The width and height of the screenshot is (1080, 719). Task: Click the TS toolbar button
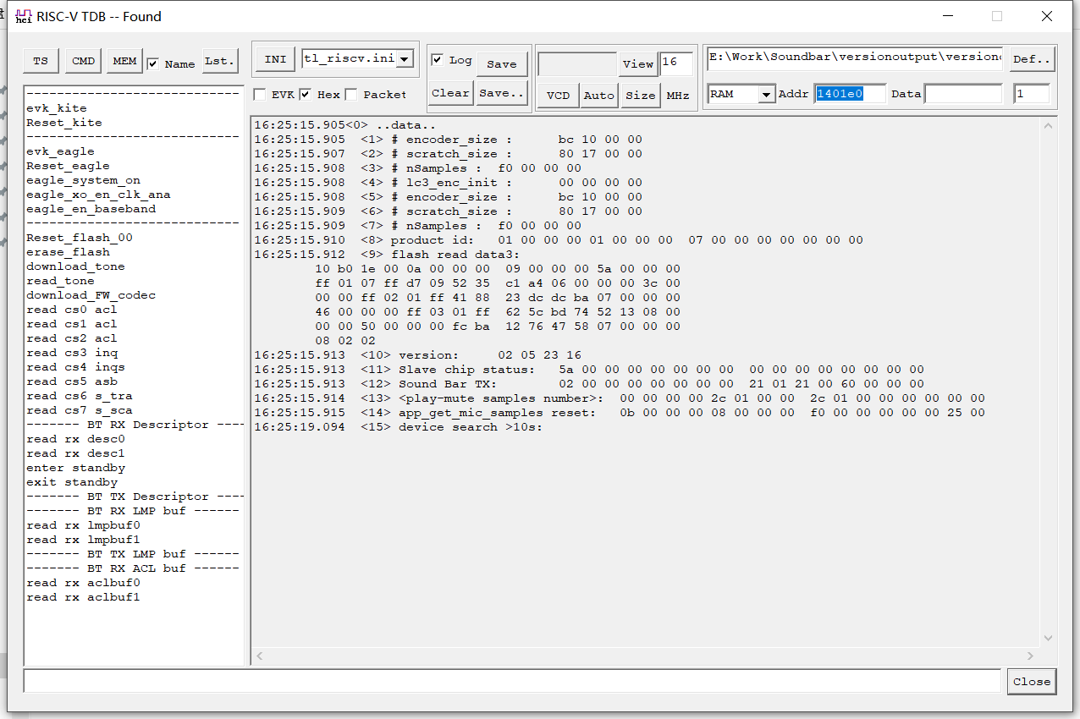click(x=40, y=61)
